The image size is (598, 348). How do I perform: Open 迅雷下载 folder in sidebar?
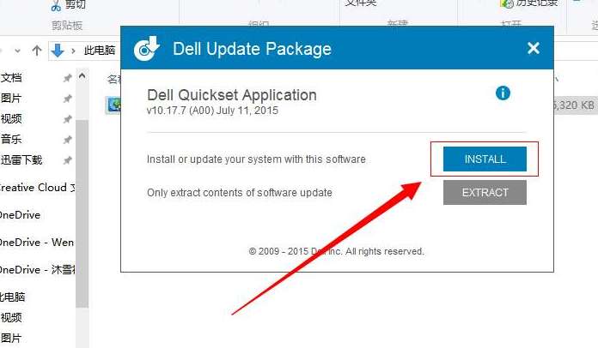pos(21,159)
